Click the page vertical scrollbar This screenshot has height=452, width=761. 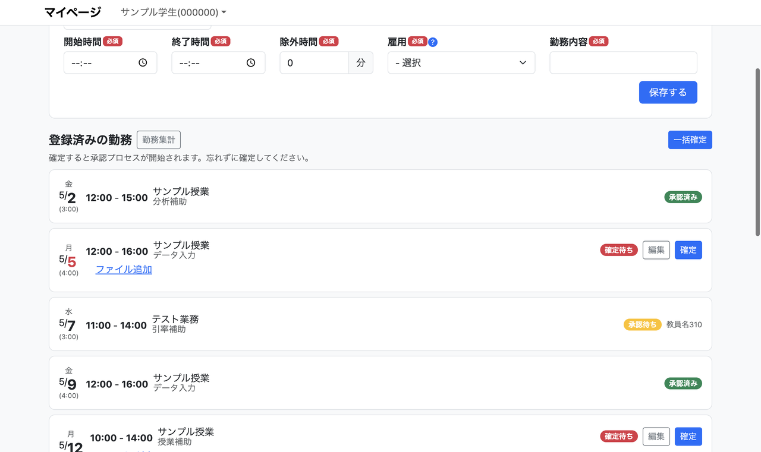click(757, 152)
